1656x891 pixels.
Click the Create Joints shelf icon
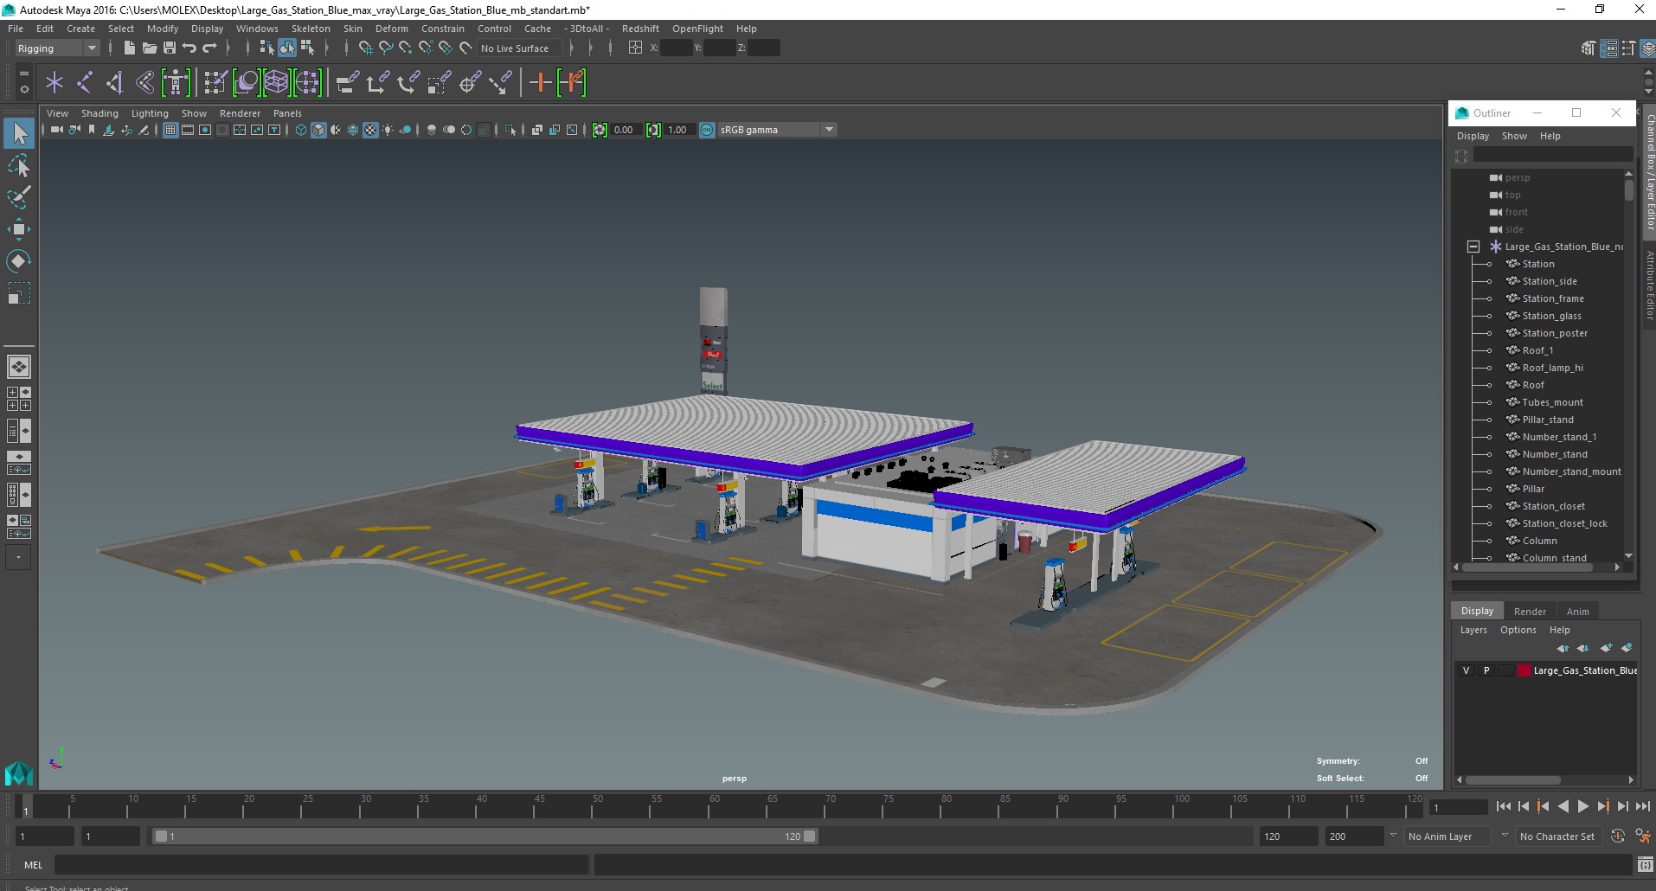click(x=85, y=83)
